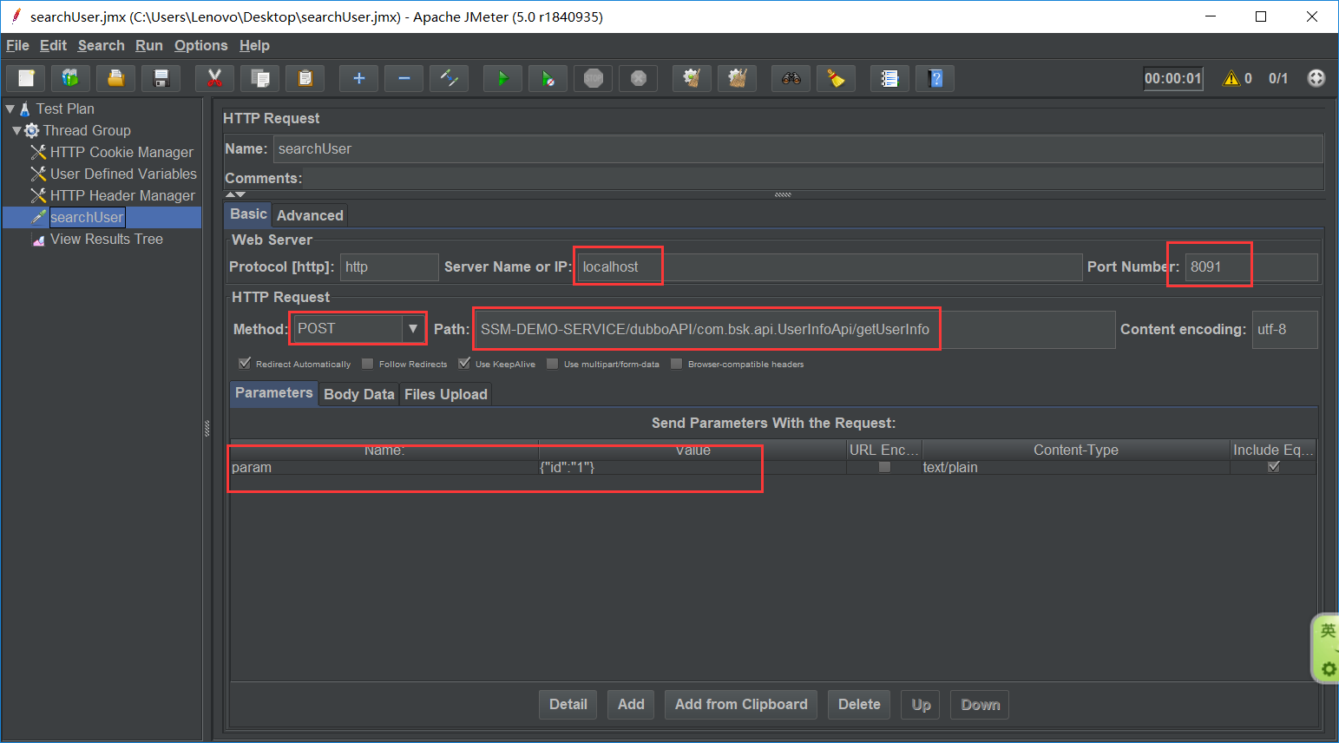Expand all nodes with the plus icon
This screenshot has height=743, width=1339.
pos(359,78)
